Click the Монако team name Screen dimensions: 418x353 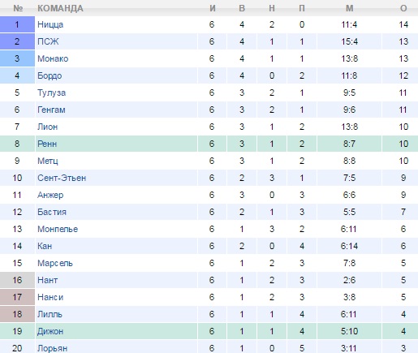pos(53,58)
